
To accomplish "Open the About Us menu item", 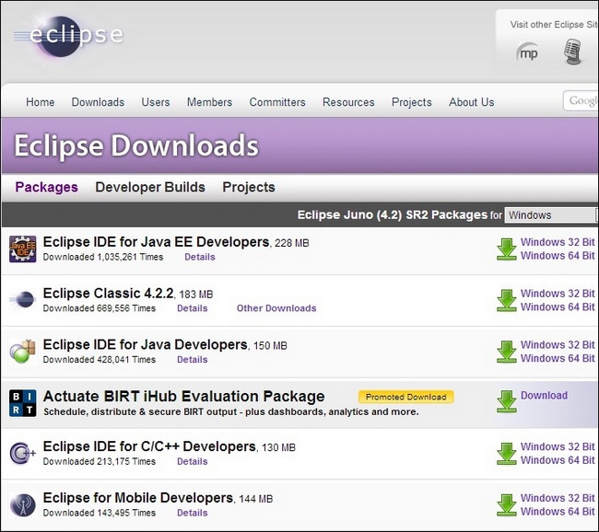I will tap(472, 102).
